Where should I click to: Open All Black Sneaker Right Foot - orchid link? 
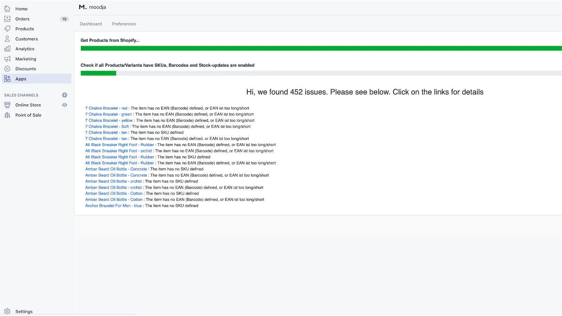118,151
